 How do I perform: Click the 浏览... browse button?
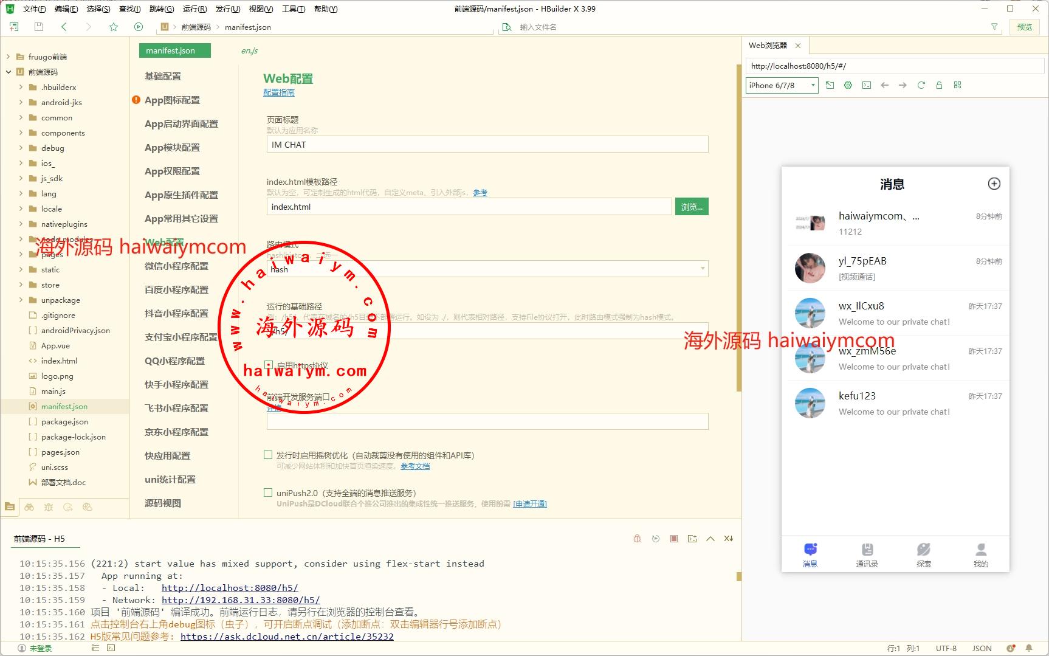691,207
